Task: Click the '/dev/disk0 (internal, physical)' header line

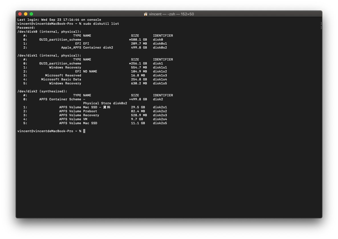Action: coord(49,32)
